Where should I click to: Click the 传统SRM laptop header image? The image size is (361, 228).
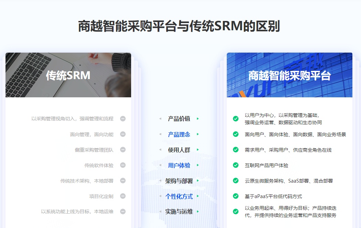(x=68, y=75)
